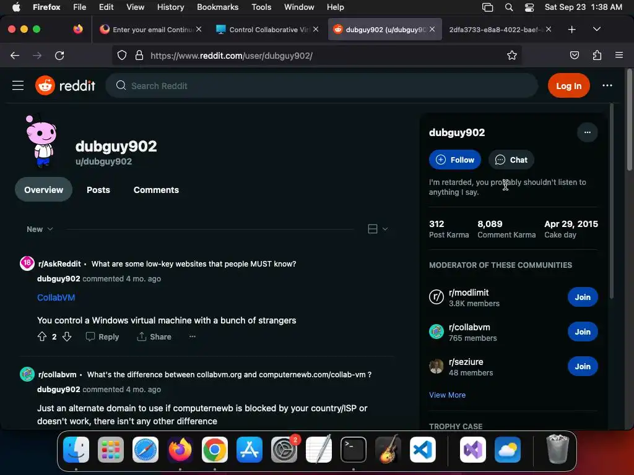Open the Pocket save icon
Viewport: 634px width, 475px height.
point(574,55)
